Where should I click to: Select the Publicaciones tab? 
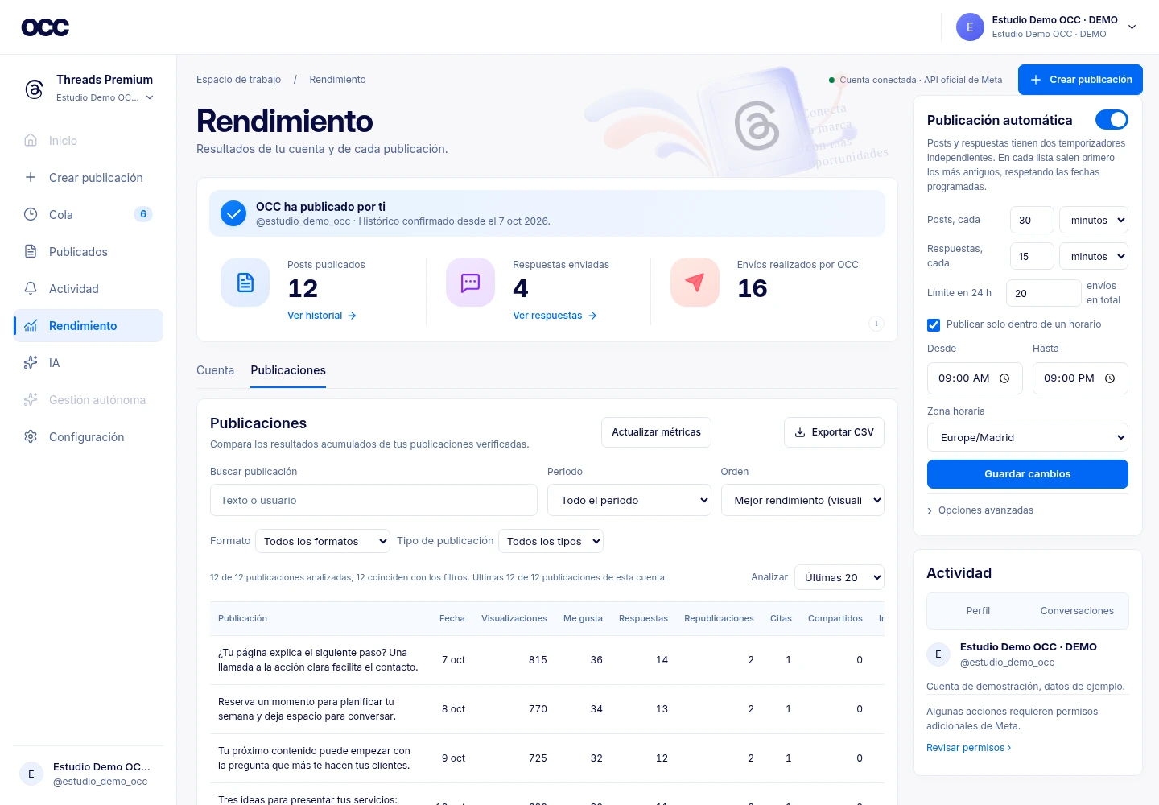[x=288, y=370]
